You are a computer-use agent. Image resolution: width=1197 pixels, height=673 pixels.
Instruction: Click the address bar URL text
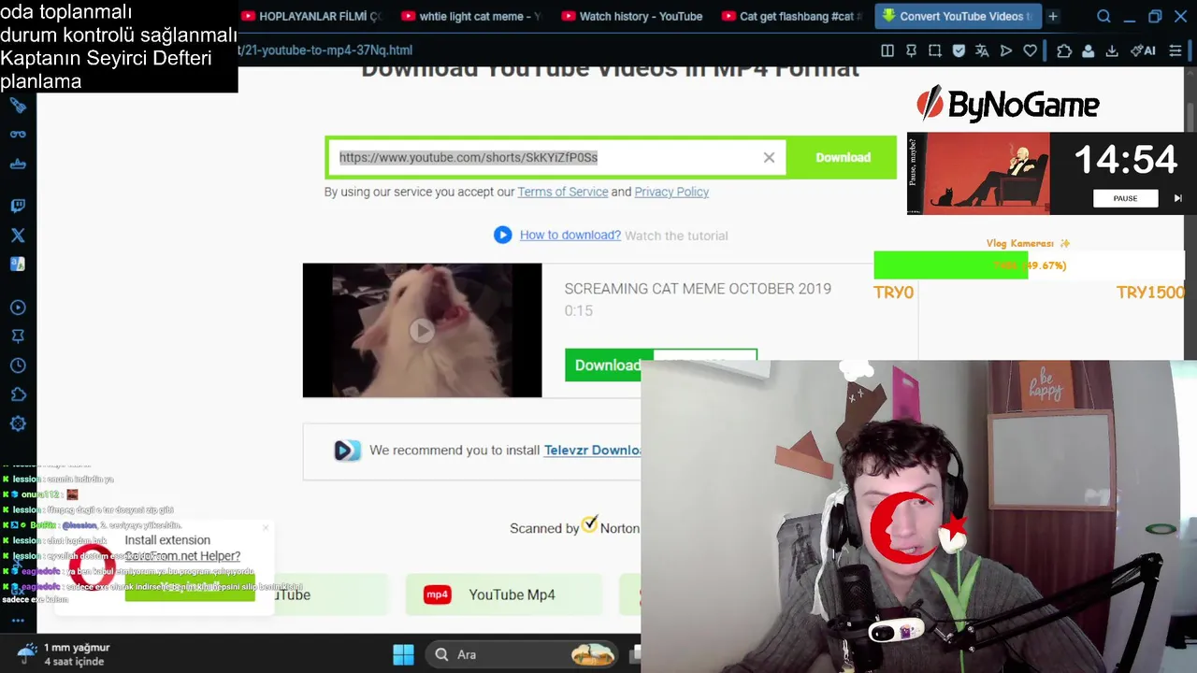click(x=325, y=50)
